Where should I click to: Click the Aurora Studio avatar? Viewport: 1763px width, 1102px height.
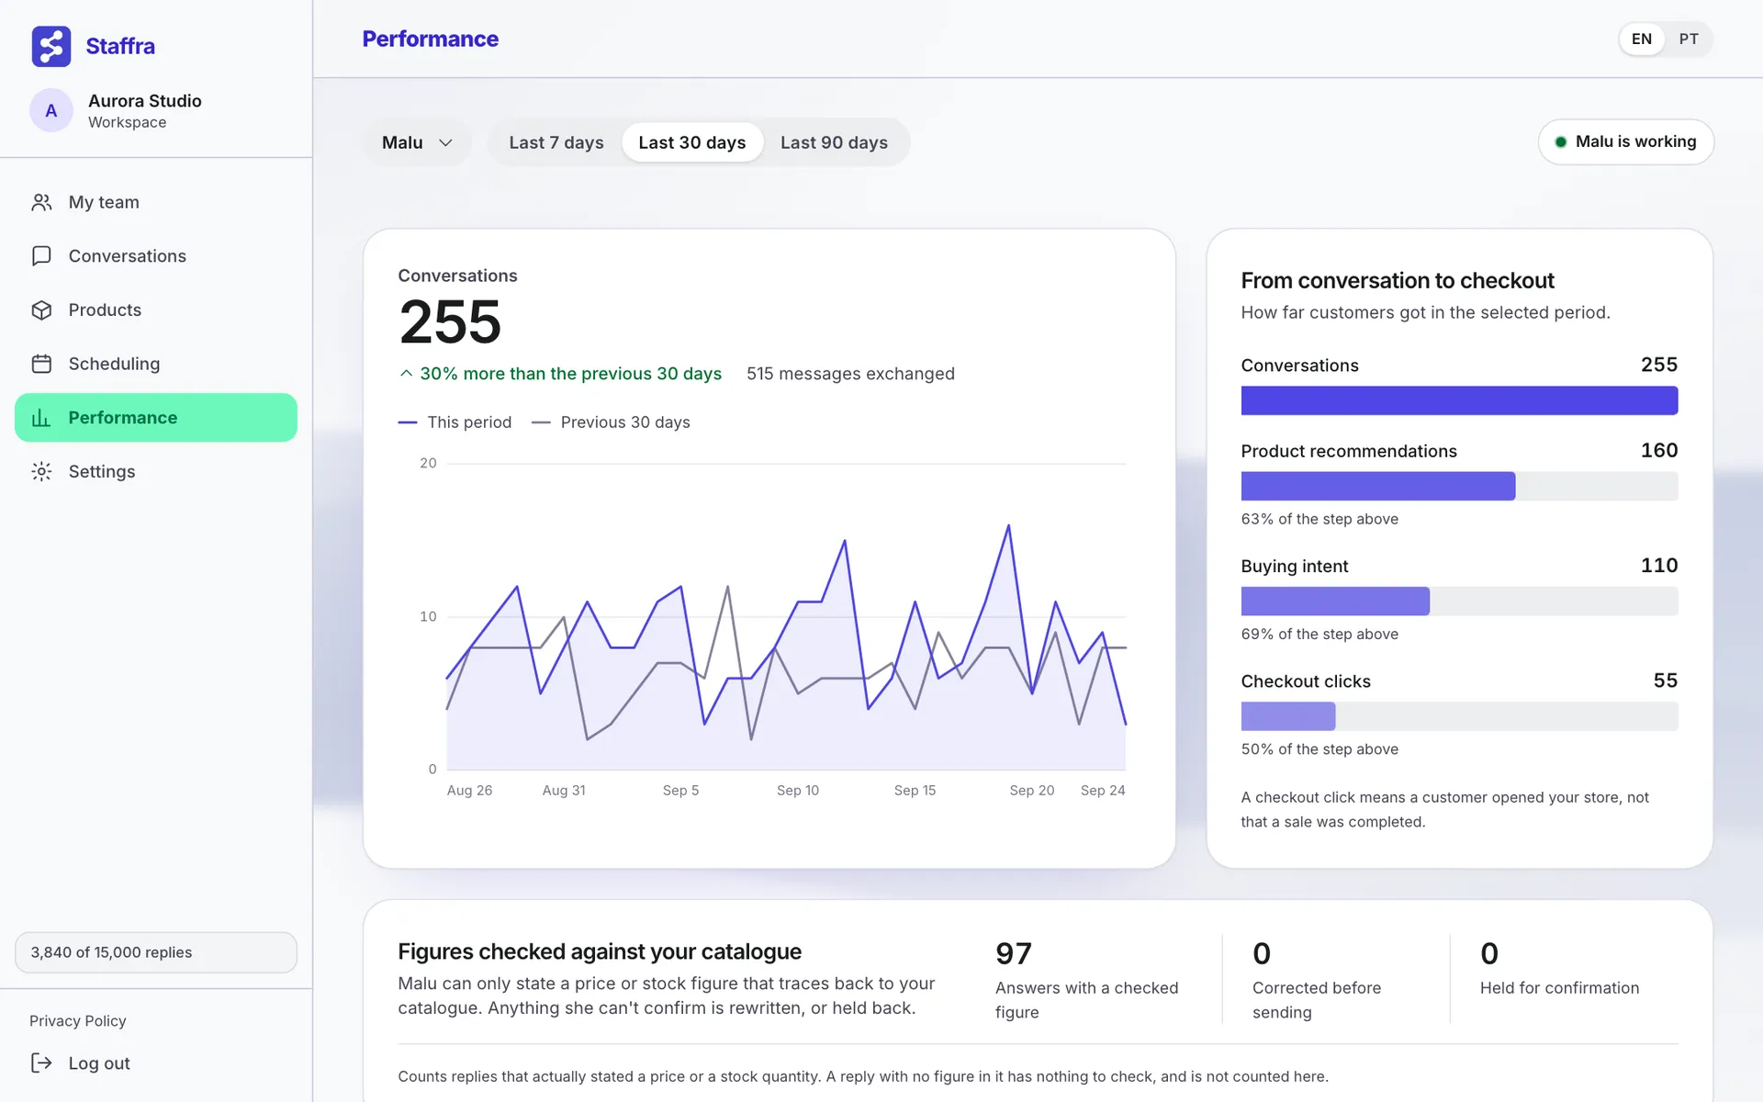pos(51,110)
